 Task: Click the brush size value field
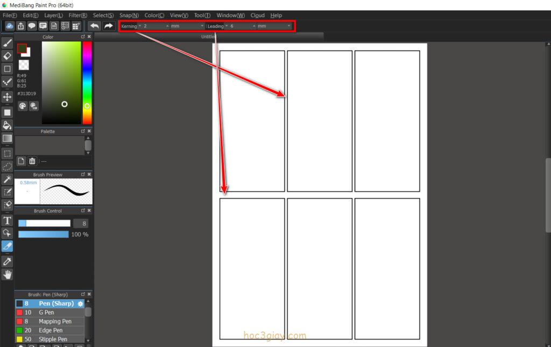(x=81, y=223)
